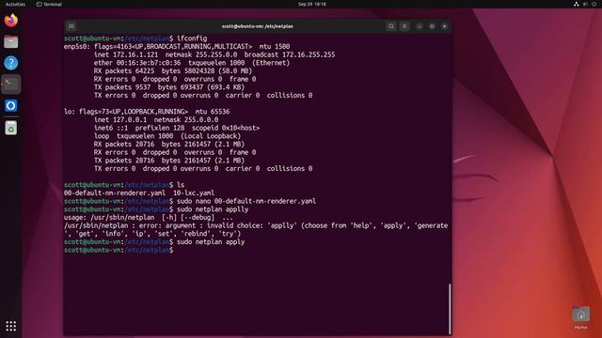The height and width of the screenshot is (338, 602).
Task: Show Applications grid button
Action: click(10, 326)
